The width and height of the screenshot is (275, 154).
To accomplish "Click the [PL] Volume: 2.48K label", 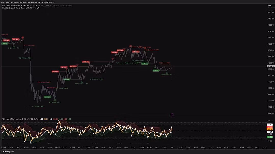I will pos(38,106).
